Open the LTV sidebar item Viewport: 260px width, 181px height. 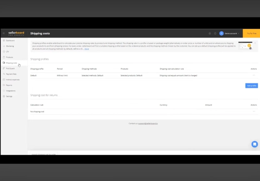(7, 52)
